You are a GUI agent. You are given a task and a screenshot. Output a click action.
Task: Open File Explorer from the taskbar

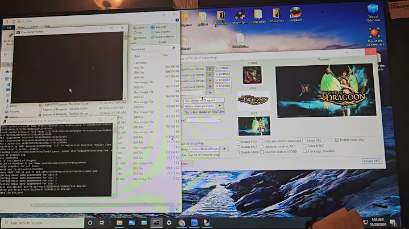[119, 223]
